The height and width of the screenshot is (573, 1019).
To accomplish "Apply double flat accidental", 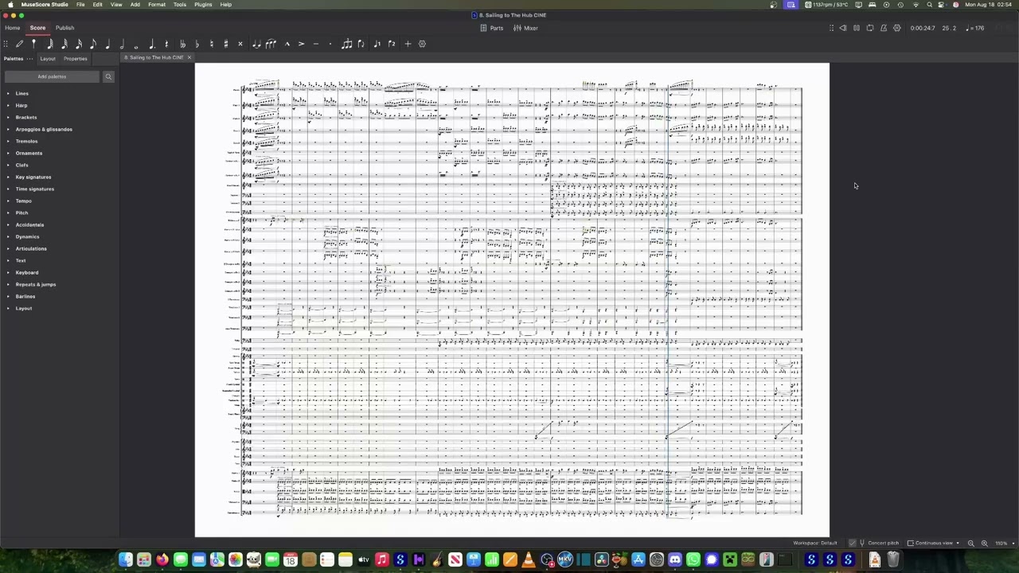I will click(182, 44).
